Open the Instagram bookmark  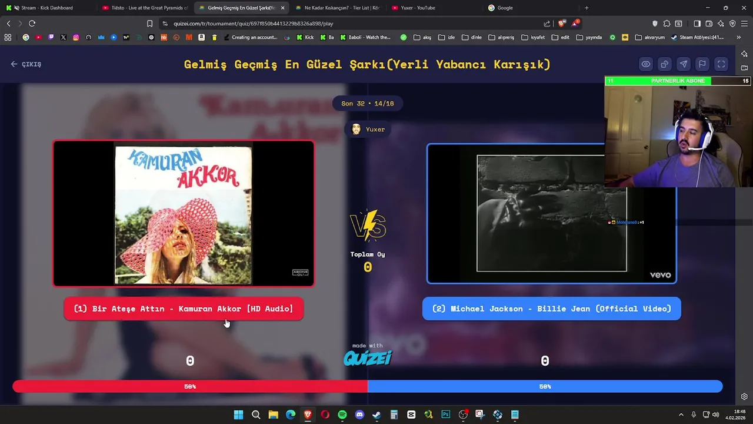coord(76,37)
